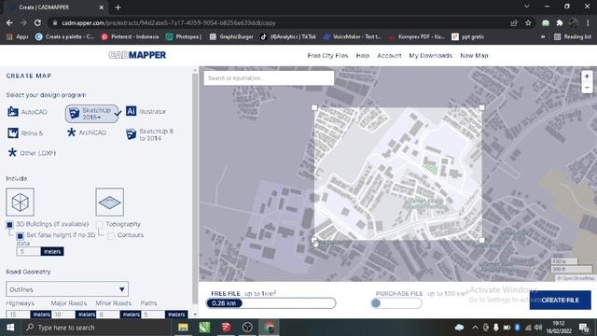This screenshot has width=597, height=336.
Task: Open the Road Geometry Outlines dropdown
Action: click(x=67, y=289)
